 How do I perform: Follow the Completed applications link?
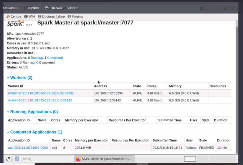[55, 58]
